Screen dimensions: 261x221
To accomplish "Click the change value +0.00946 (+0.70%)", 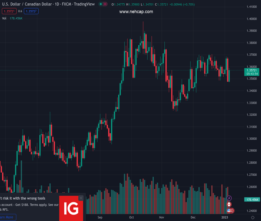I will click(x=182, y=4).
